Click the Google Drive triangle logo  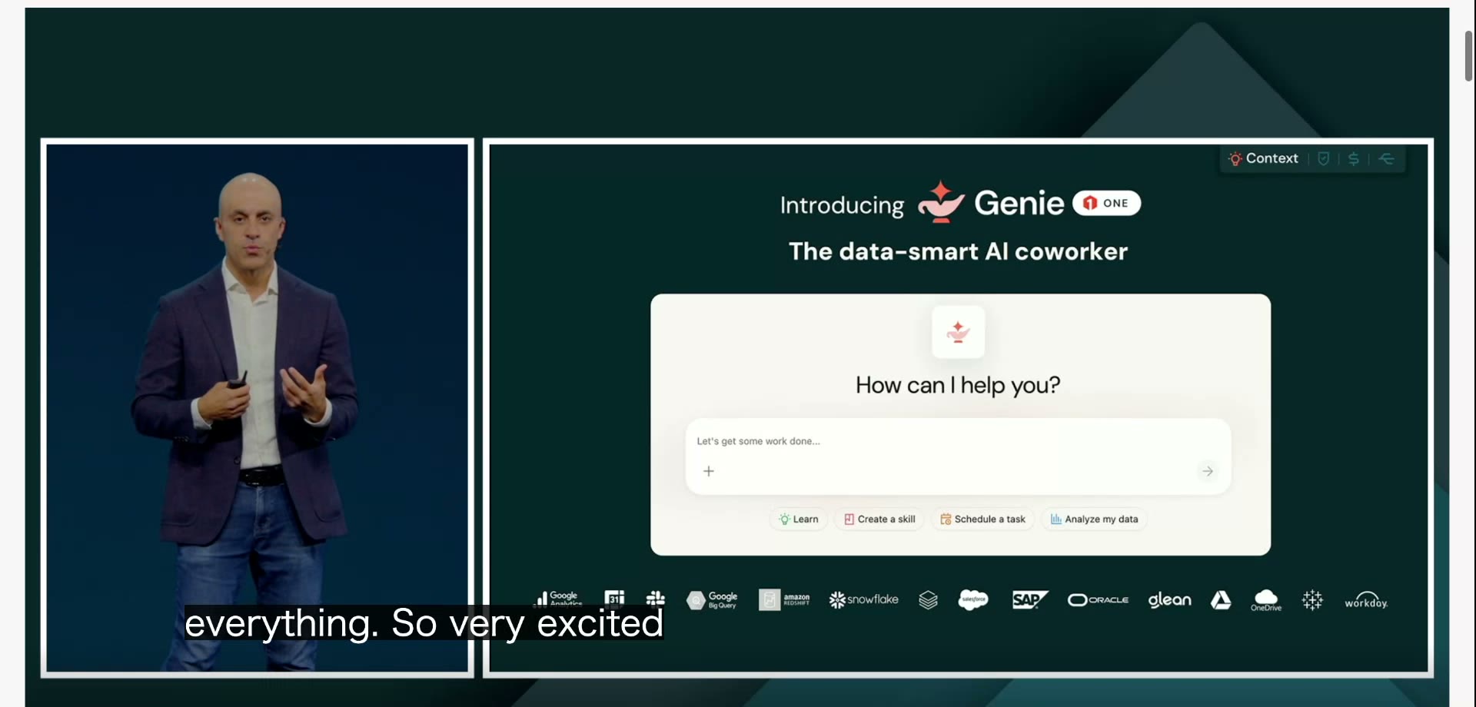(x=1221, y=599)
